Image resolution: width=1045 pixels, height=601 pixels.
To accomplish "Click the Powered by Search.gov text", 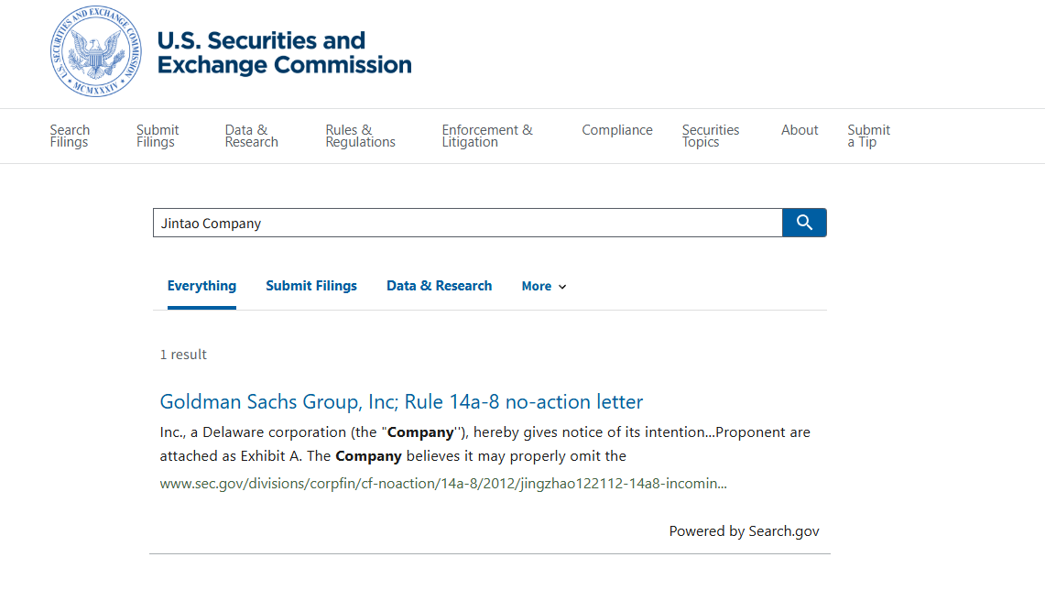I will (x=744, y=531).
